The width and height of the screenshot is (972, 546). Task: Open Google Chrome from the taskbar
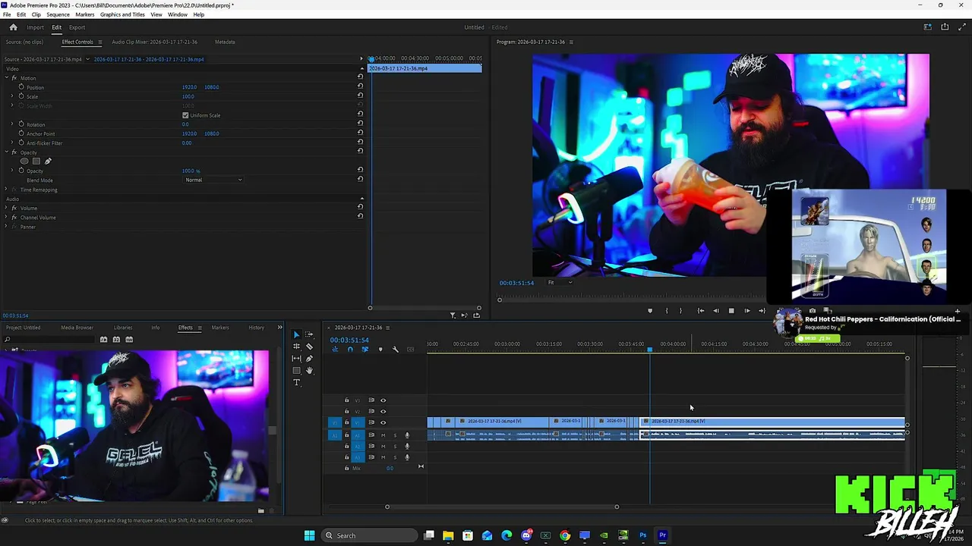[565, 535]
